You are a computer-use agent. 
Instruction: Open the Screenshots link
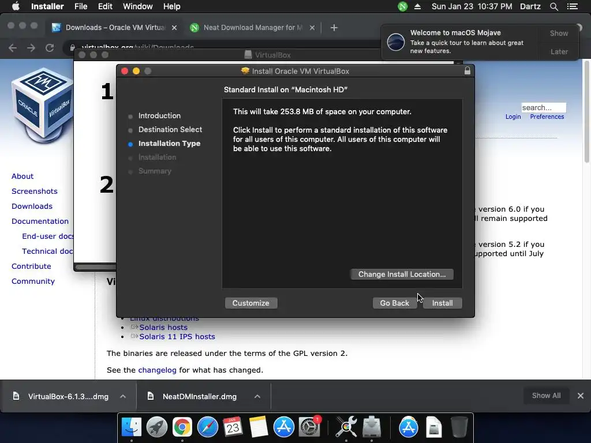point(34,192)
